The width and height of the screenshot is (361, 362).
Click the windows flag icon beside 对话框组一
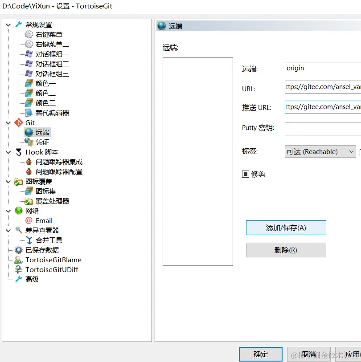29,54
